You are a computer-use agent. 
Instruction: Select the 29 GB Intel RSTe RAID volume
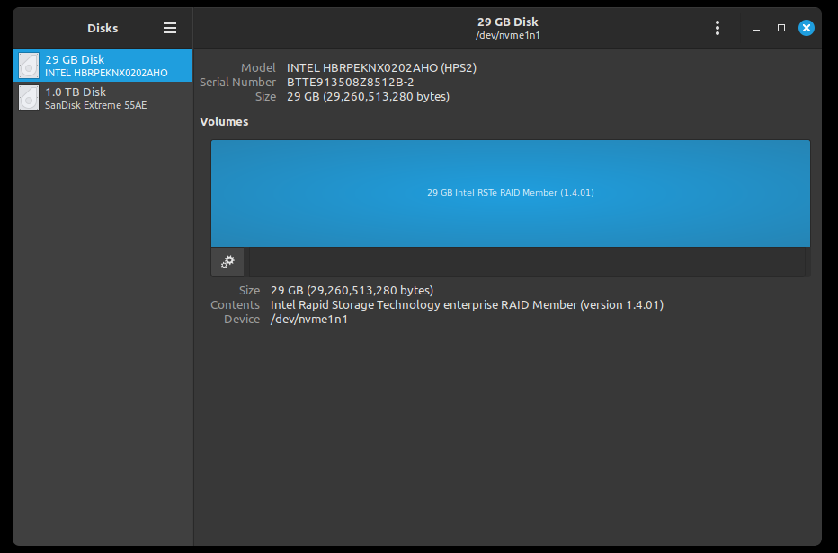[x=511, y=193]
